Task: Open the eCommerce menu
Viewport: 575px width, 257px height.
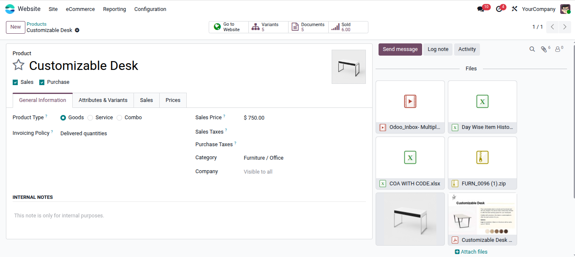Action: pos(80,9)
